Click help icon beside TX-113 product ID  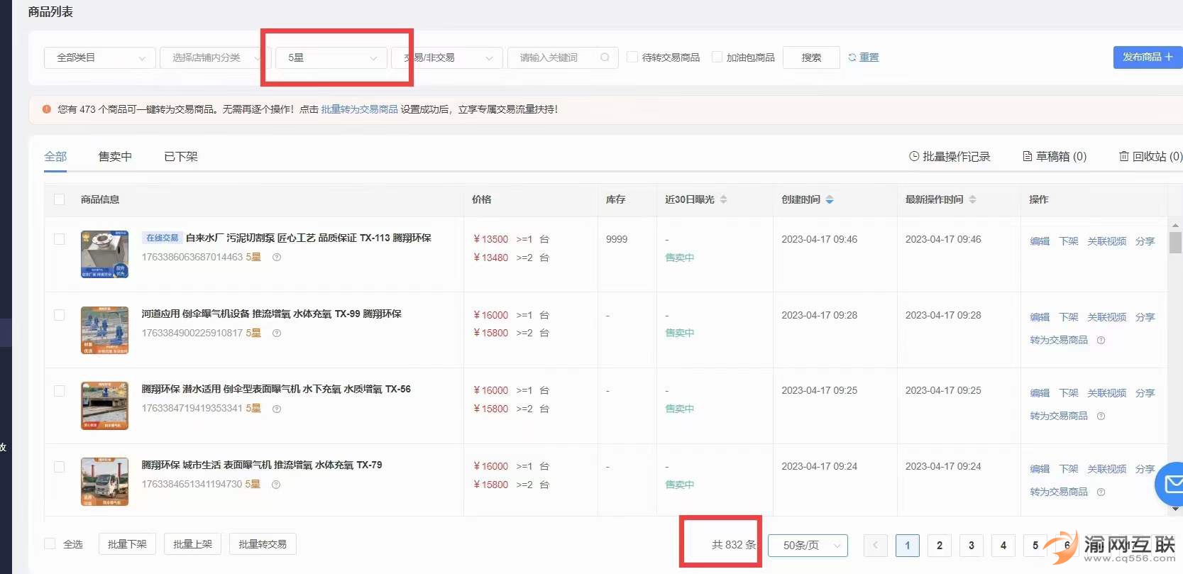tap(277, 258)
